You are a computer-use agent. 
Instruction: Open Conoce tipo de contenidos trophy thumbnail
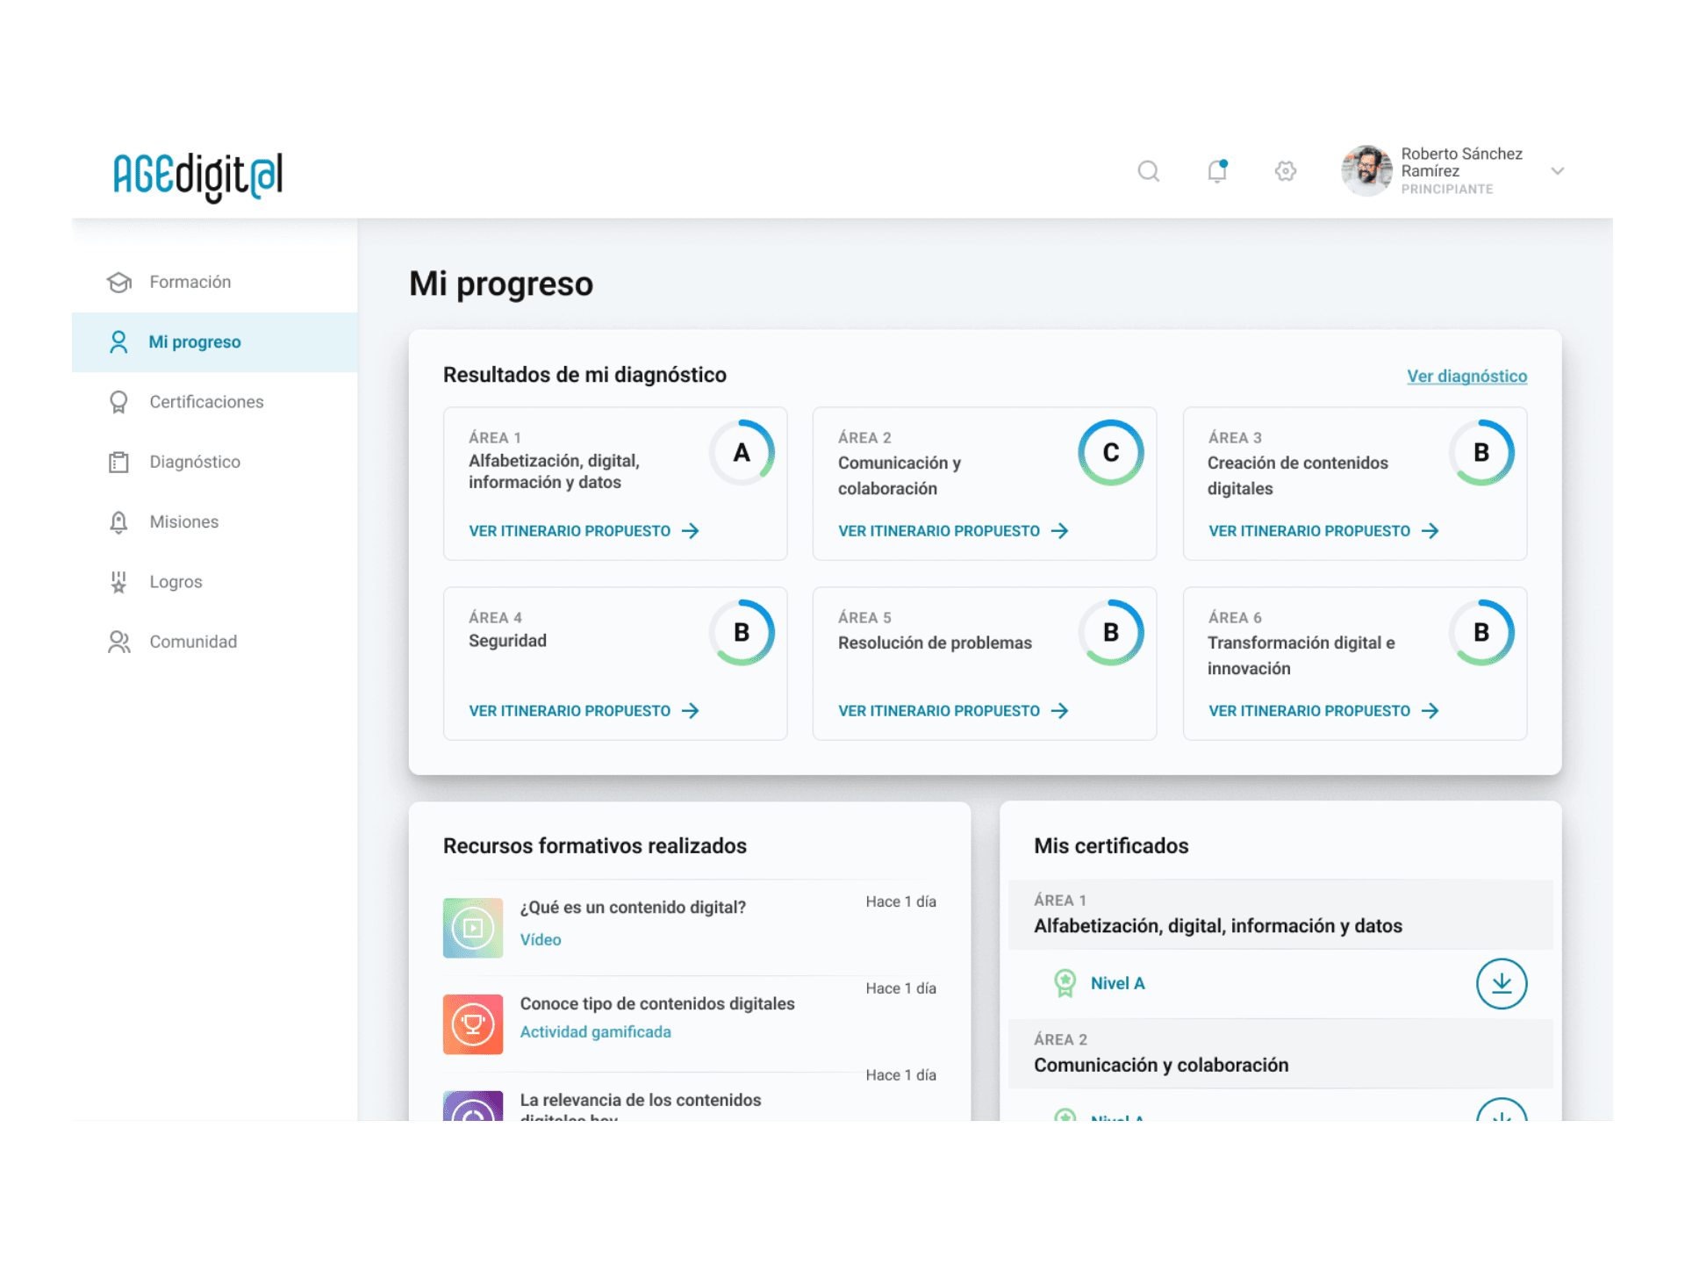pos(473,1023)
